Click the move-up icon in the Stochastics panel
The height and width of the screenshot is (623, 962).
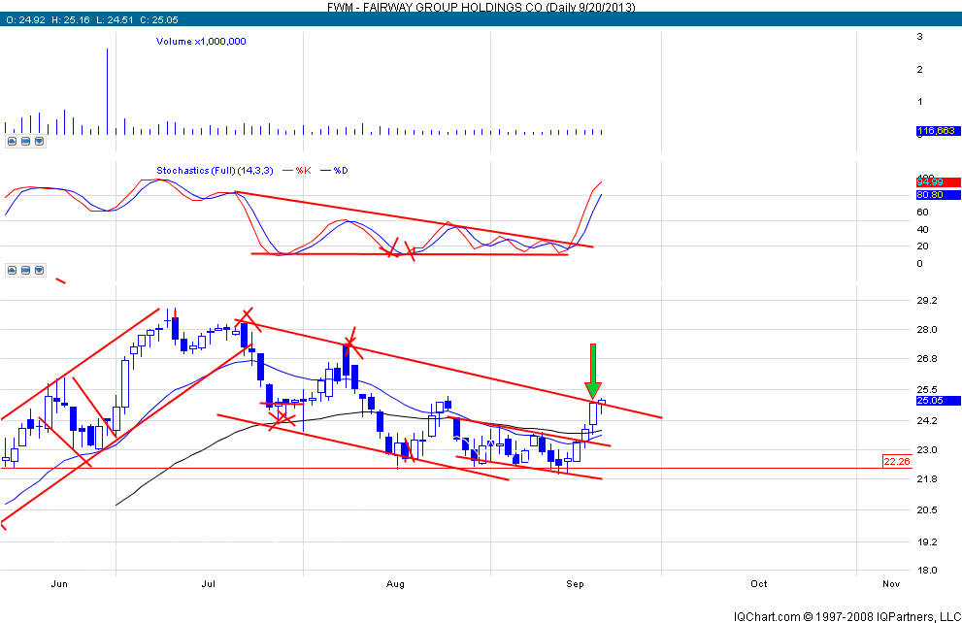13,270
